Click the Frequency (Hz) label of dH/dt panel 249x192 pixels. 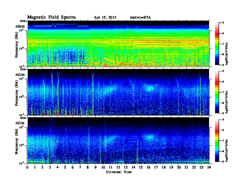17,45
